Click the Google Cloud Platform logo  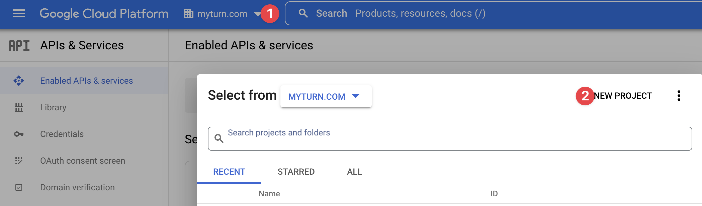tap(104, 14)
